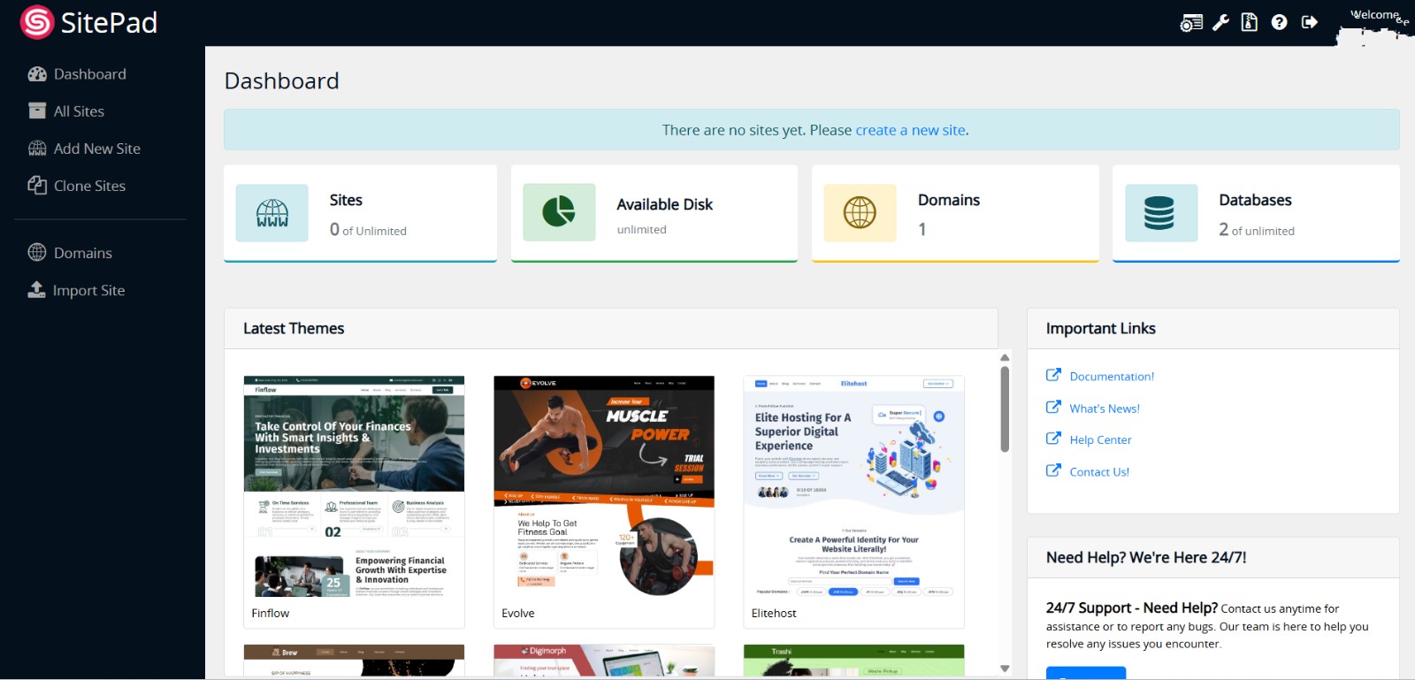1415x680 pixels.
Task: Click the 'Evolve' theme name label
Action: [x=518, y=613]
